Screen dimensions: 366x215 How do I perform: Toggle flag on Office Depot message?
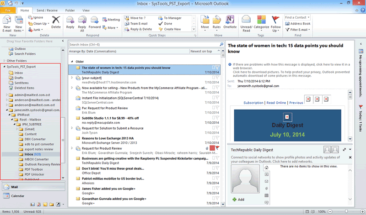pyautogui.click(x=217, y=168)
